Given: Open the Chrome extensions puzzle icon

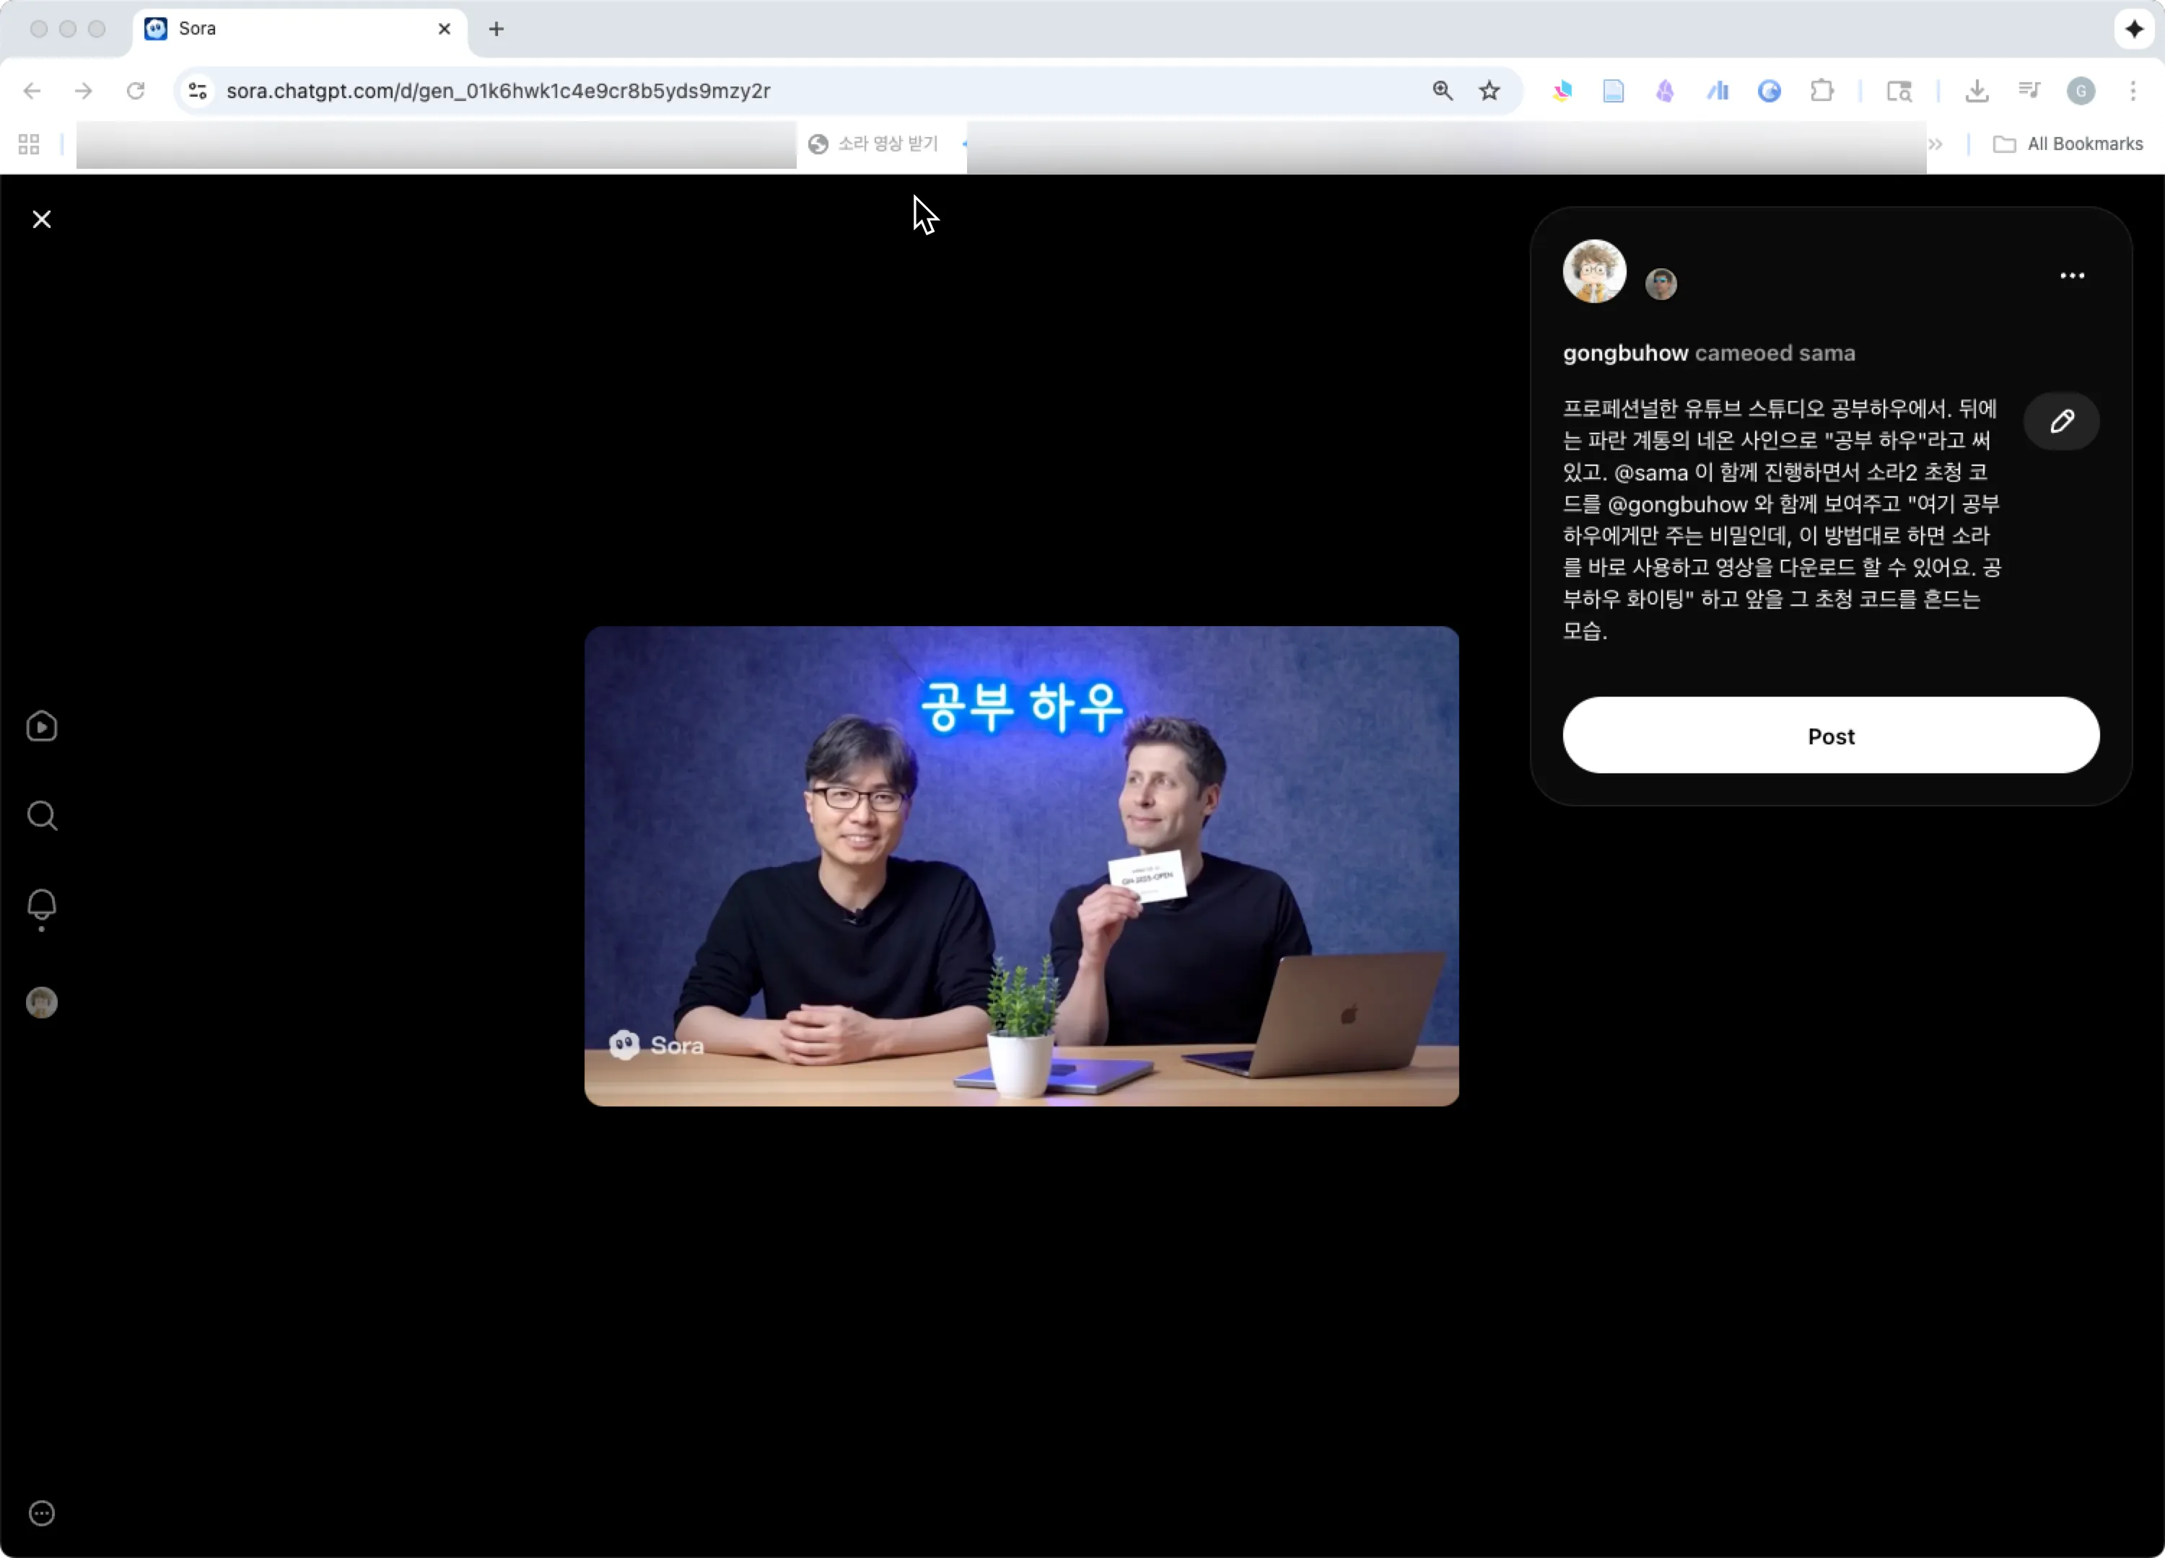Looking at the screenshot, I should [x=1821, y=91].
